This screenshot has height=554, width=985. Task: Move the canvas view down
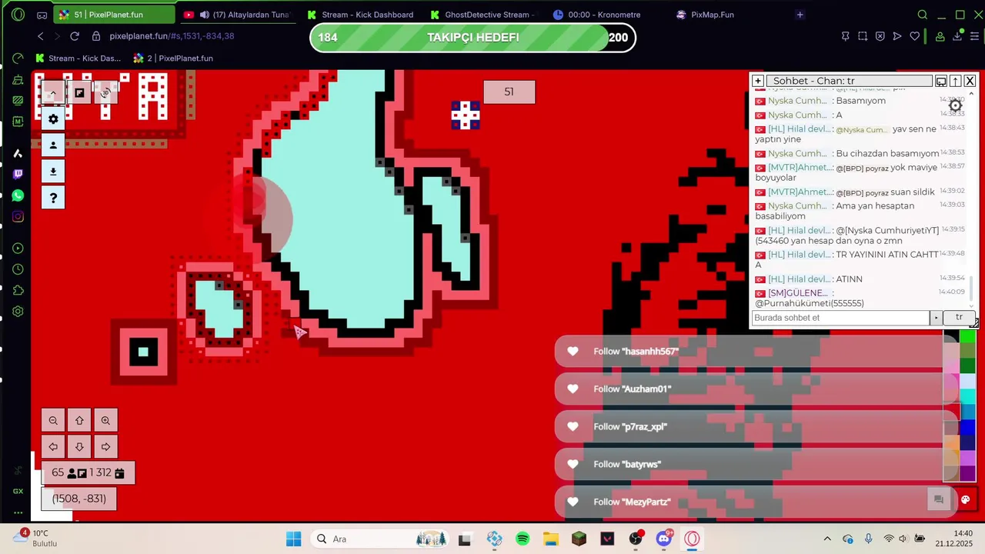coord(79,446)
